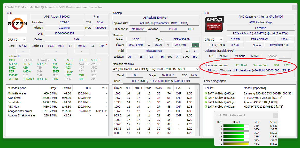Click the 65 W TDP value
300x148 pixels.
coord(100,22)
